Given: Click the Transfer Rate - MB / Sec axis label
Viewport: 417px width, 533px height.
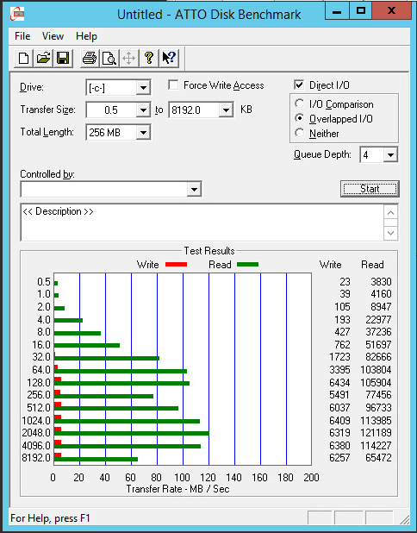Looking at the screenshot, I should (x=178, y=489).
